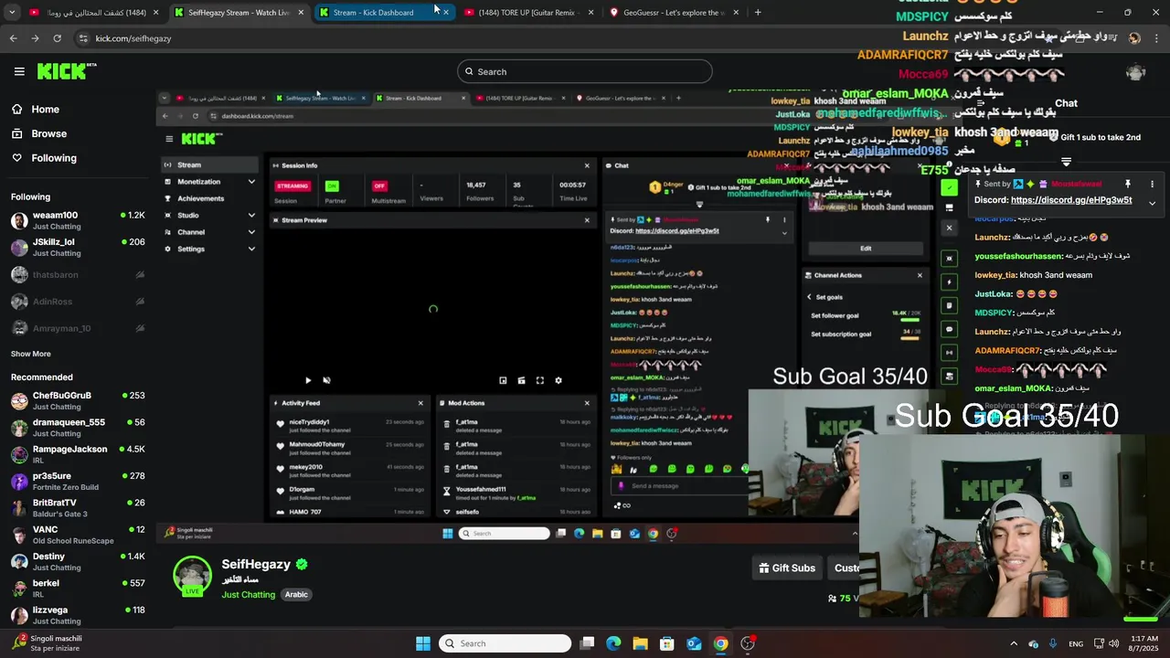Show hidden icons in the system tray
The image size is (1170, 658).
(x=1013, y=643)
